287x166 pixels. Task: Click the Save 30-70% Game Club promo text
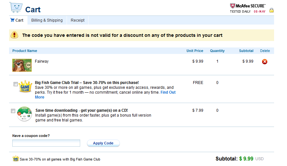coord(60,159)
